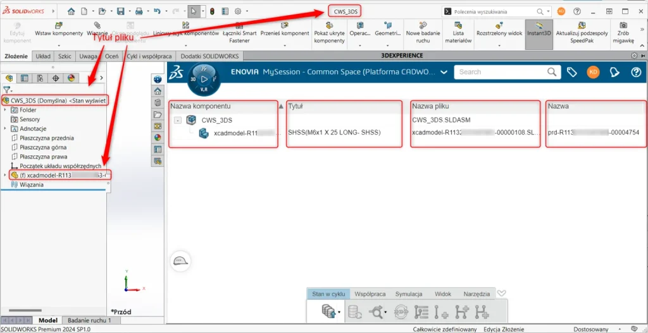Expand the Folder node in the feature tree

click(4, 110)
